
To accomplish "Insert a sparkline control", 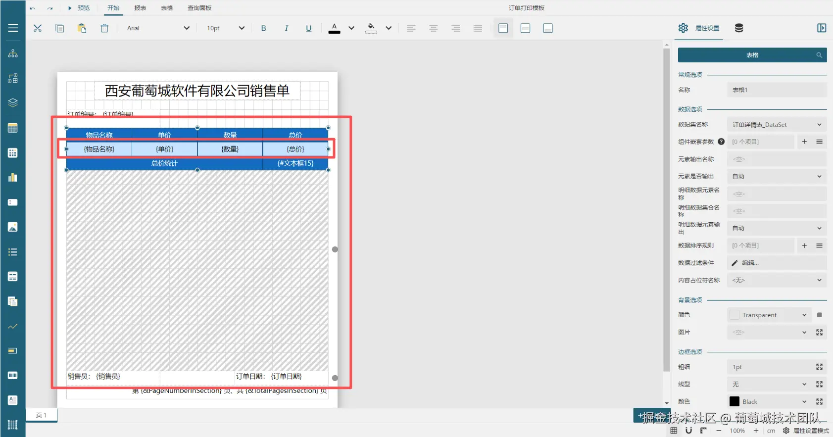I will [13, 326].
